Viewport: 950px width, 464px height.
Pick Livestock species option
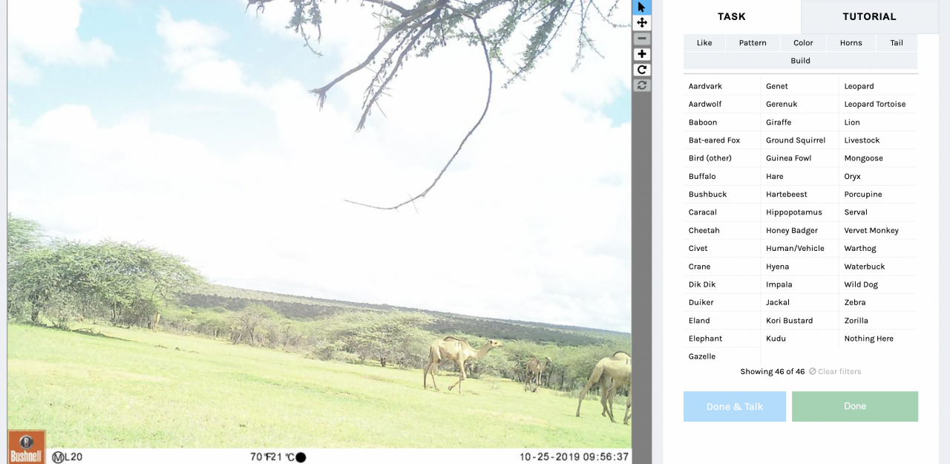[879, 140]
